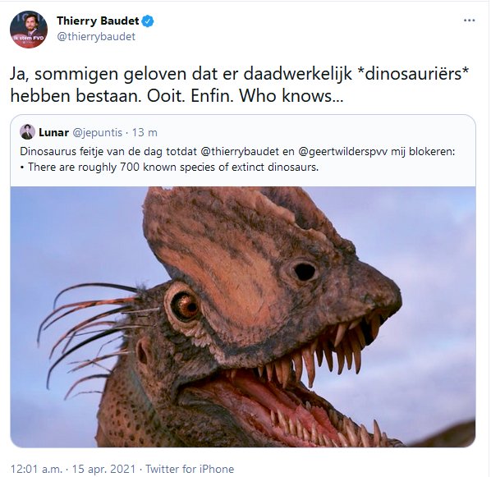Screen dimensions: 491x477
Task: Open the Lunar display name in quoted tweet
Action: pyautogui.click(x=54, y=132)
